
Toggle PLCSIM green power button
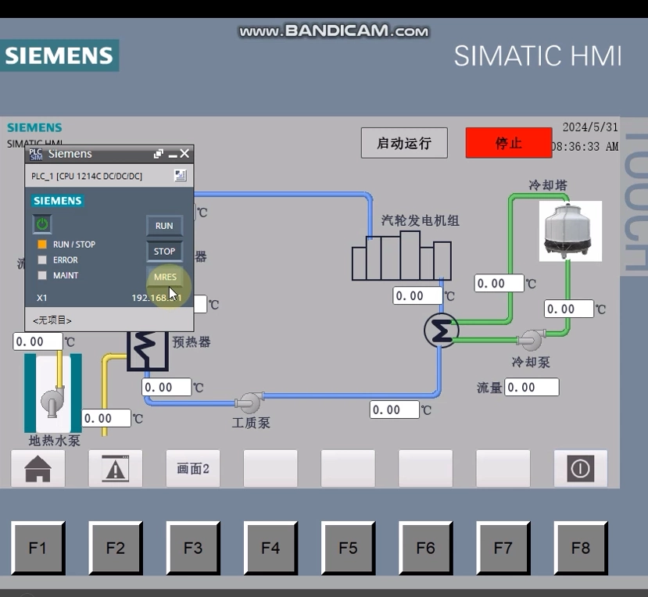click(x=42, y=224)
